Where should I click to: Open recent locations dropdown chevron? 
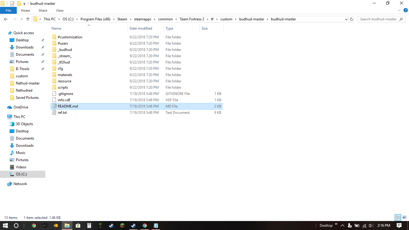[x=22, y=19]
